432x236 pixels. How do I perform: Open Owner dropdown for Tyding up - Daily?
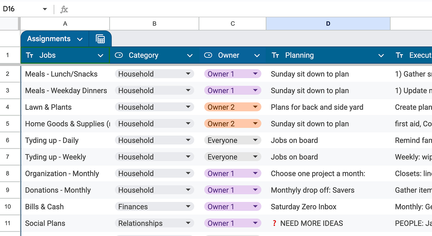point(255,140)
